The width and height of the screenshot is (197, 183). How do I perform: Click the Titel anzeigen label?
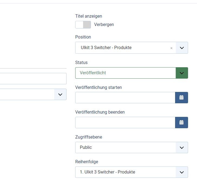88,16
